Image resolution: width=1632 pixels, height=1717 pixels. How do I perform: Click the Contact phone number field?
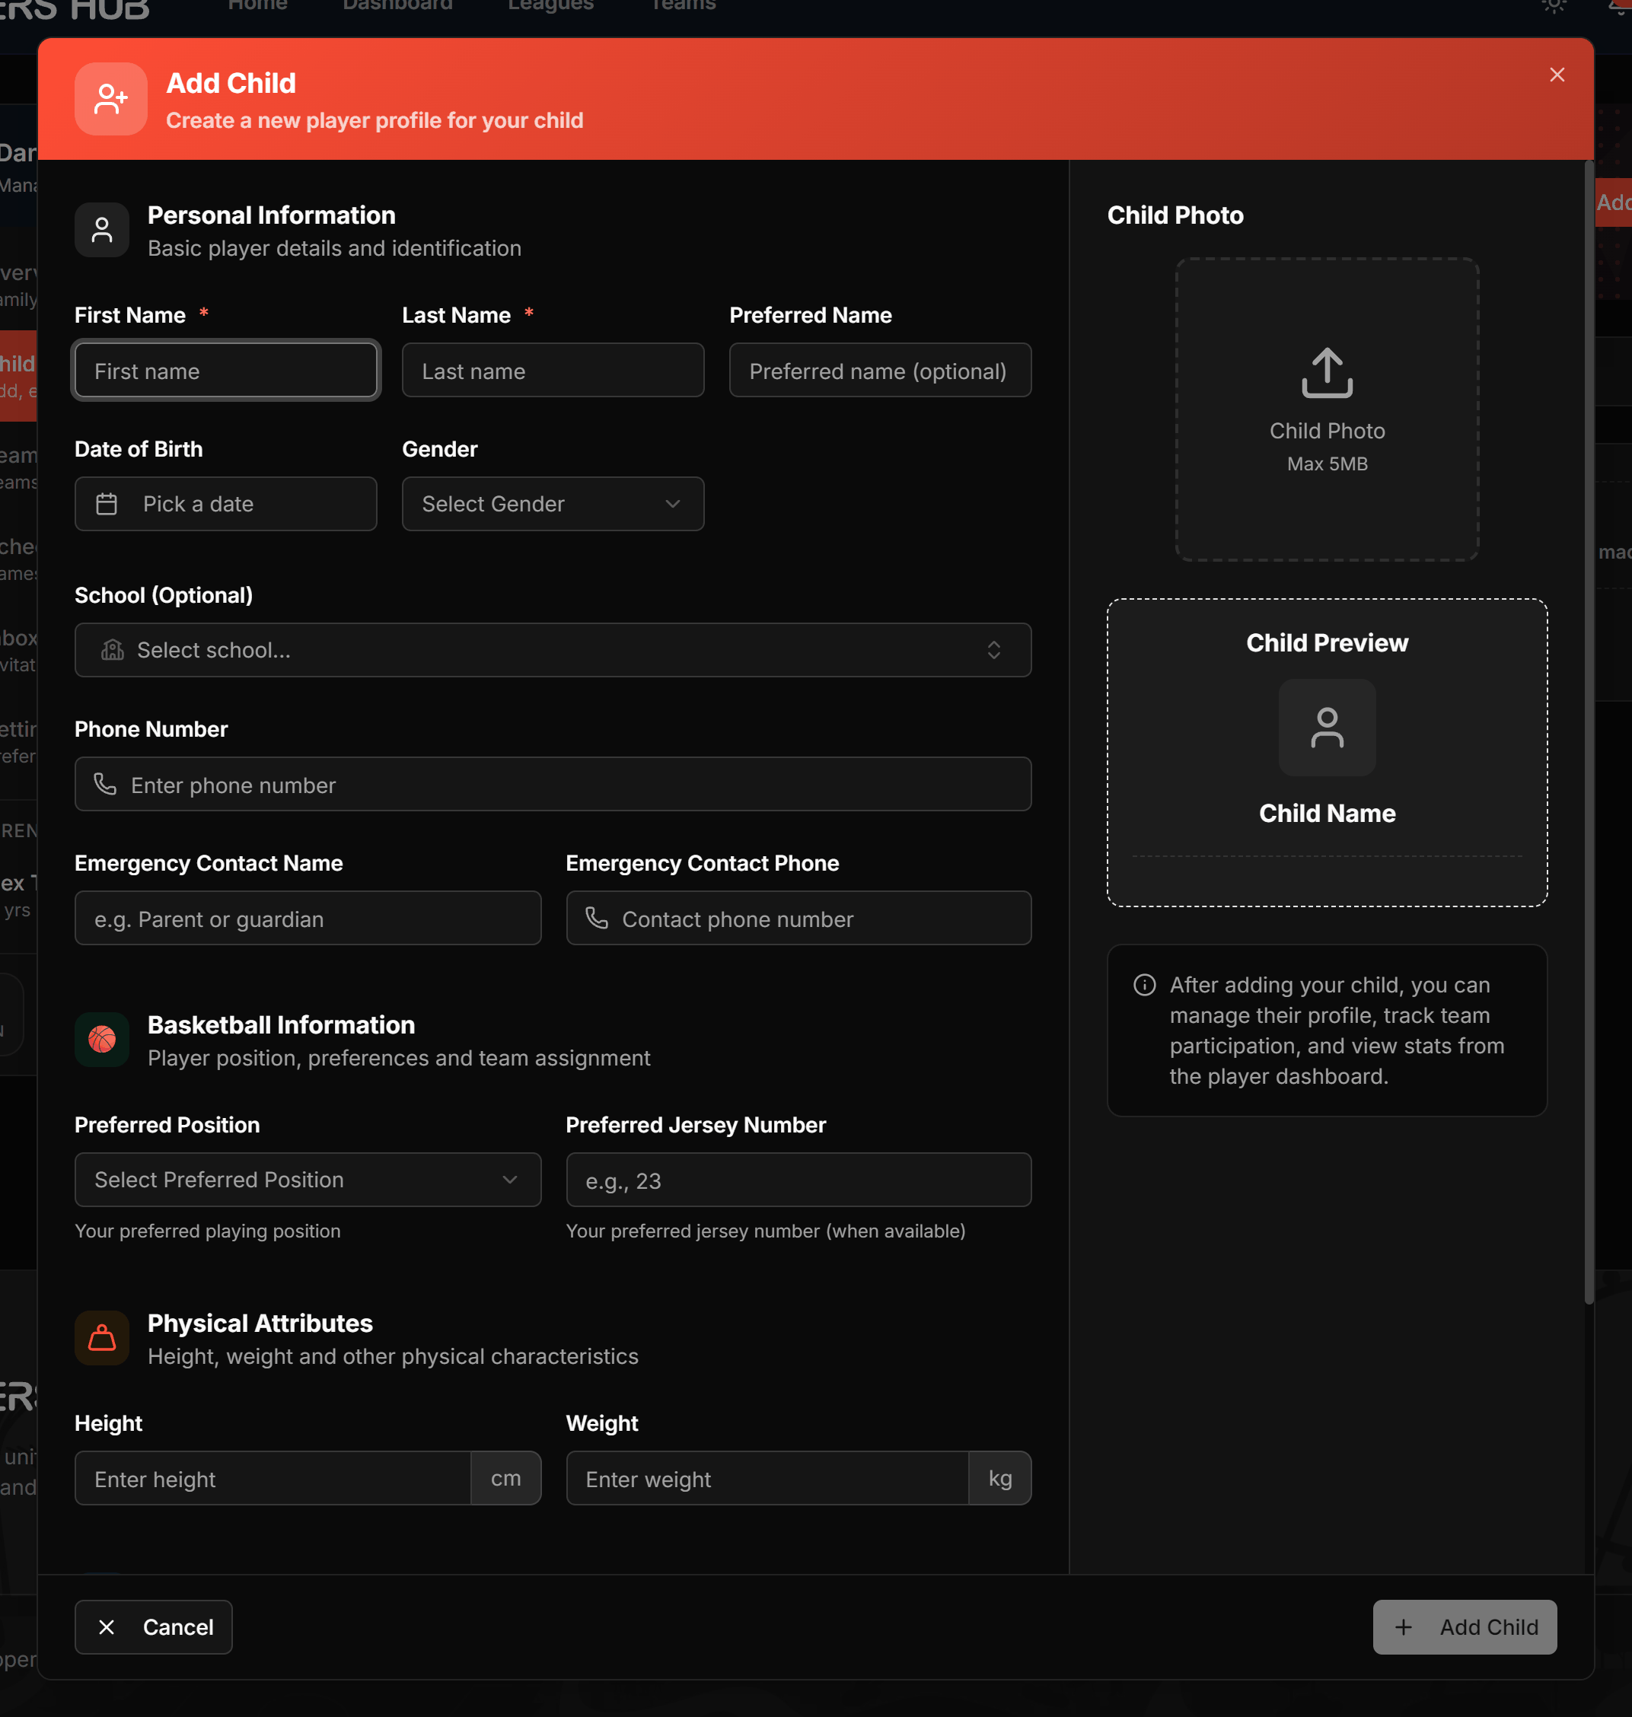[x=798, y=918]
